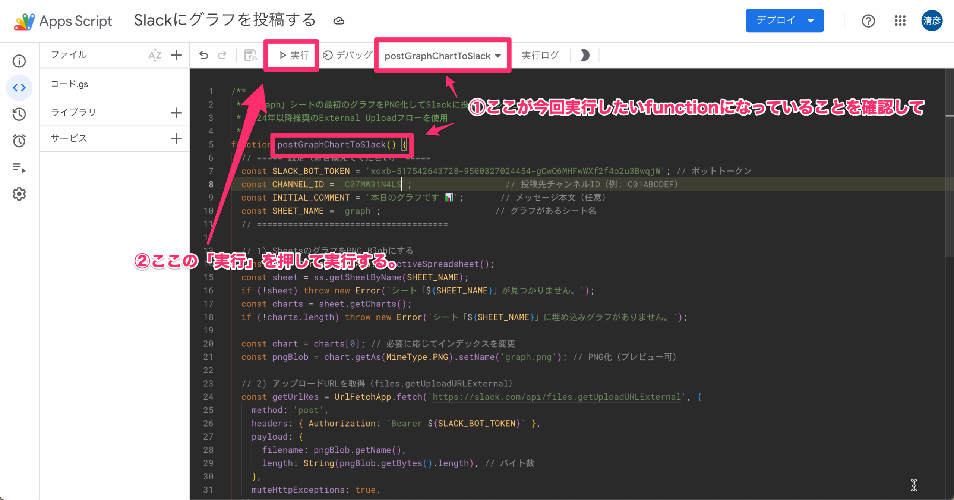Place cursor in SLACK_BOT_TOKEN line
Image resolution: width=954 pixels, height=500 pixels.
pyautogui.click(x=496, y=171)
